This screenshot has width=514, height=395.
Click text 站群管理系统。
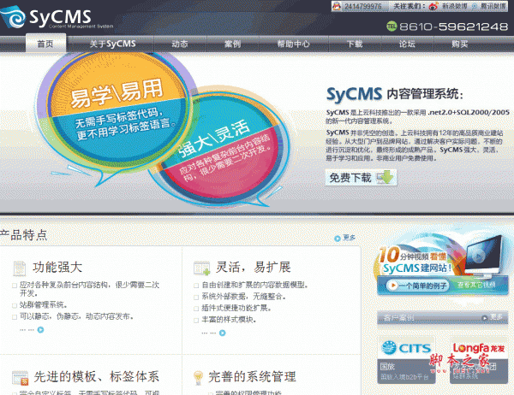[x=44, y=305]
